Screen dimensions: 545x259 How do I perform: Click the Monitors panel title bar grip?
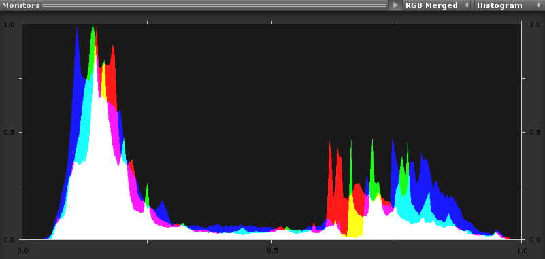coord(214,5)
